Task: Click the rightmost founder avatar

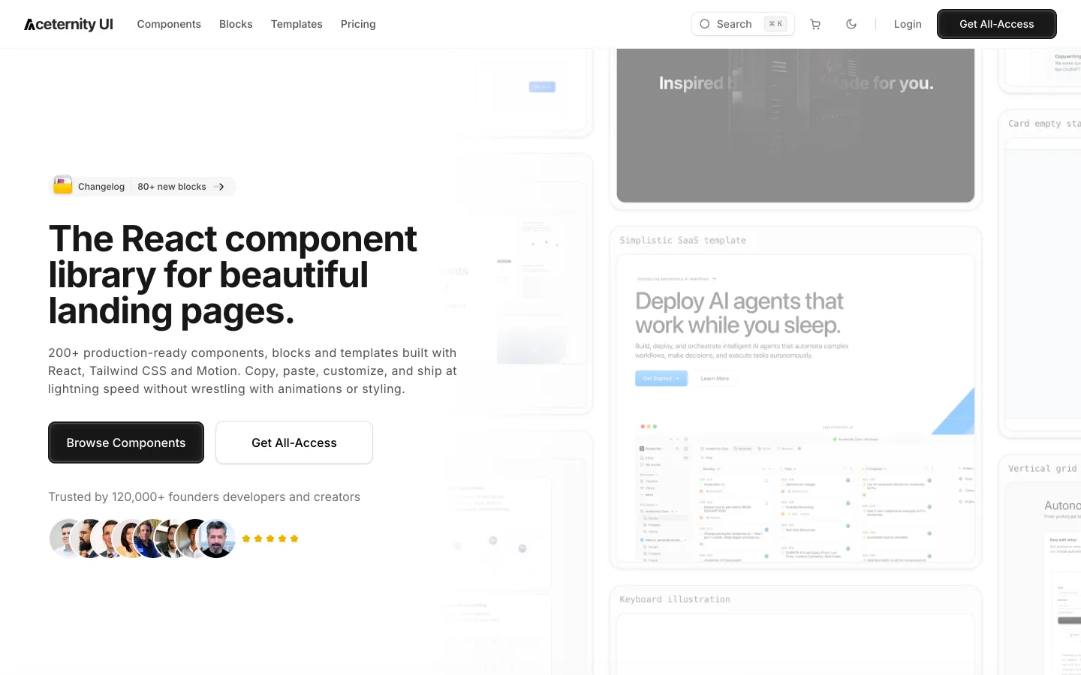Action: pos(217,538)
